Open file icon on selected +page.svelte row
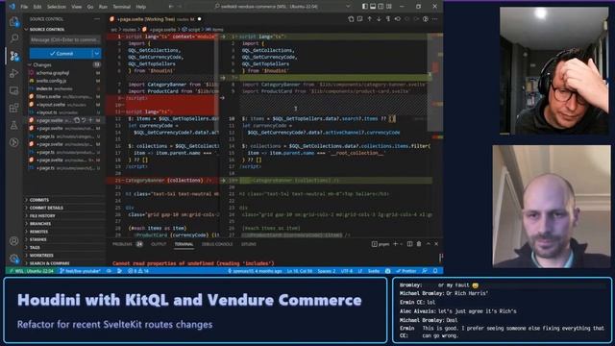The image size is (615, 346). coord(77,120)
